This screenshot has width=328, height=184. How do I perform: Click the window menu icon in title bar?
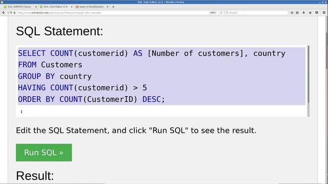coord(2,2)
